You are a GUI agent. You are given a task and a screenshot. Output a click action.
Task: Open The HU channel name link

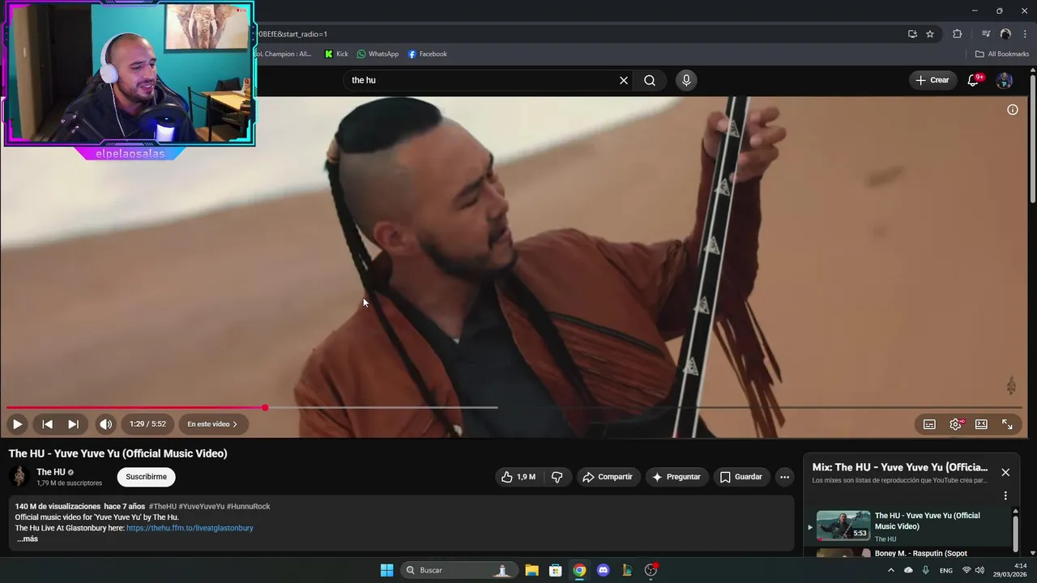[x=51, y=472]
